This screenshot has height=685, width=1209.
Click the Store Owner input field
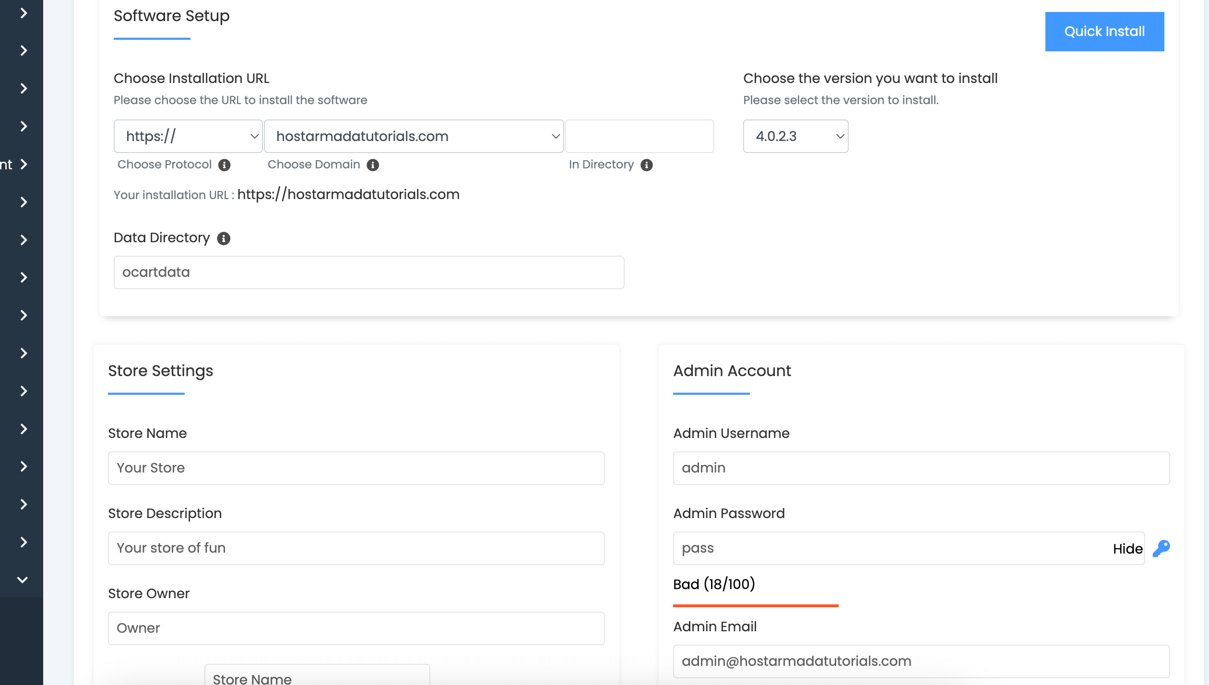(356, 628)
